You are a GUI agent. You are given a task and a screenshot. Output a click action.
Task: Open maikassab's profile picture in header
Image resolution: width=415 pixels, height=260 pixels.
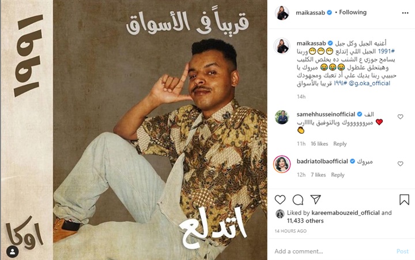282,13
